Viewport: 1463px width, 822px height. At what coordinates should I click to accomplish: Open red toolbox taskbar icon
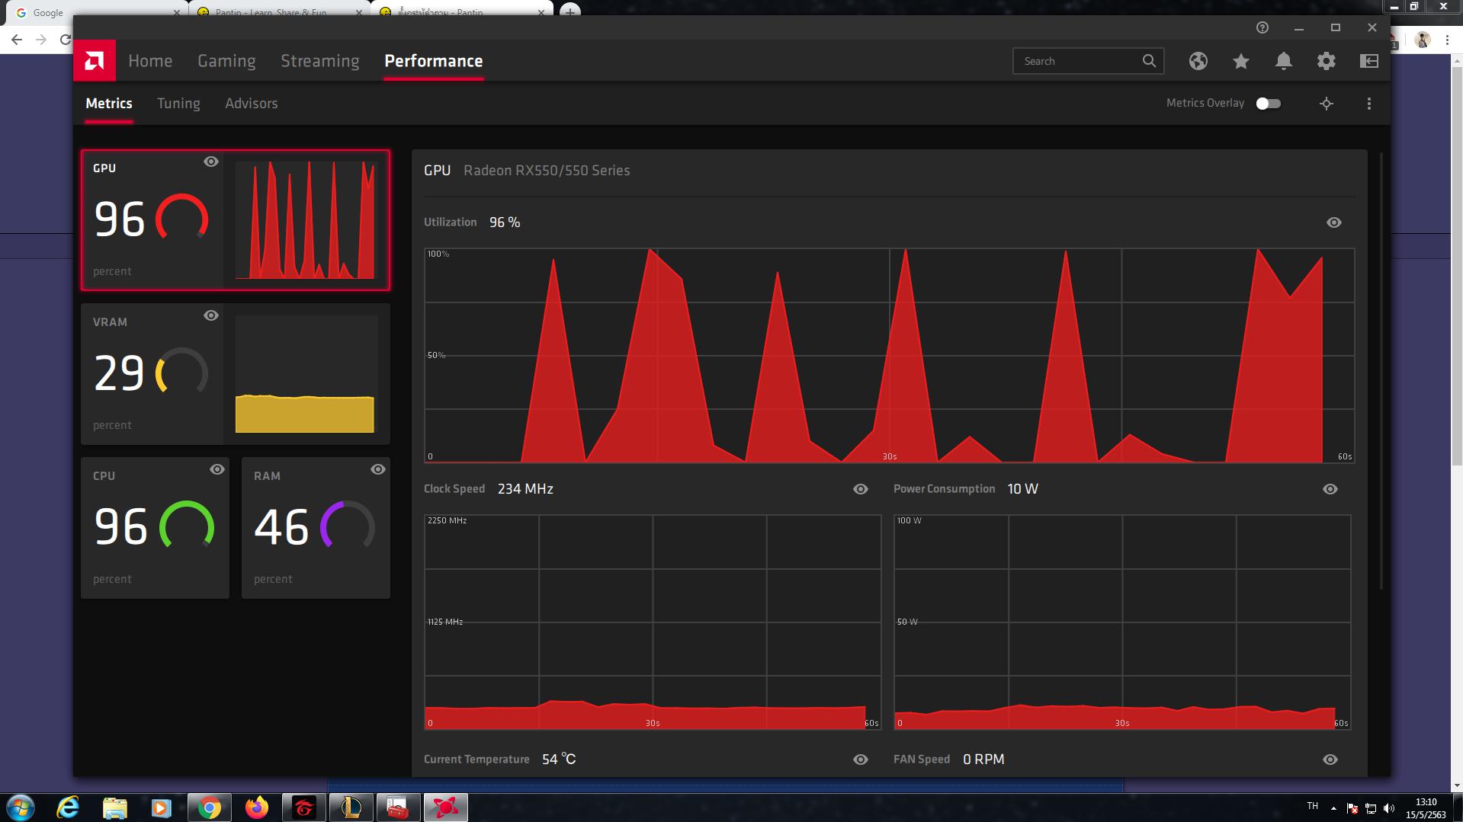pos(398,807)
